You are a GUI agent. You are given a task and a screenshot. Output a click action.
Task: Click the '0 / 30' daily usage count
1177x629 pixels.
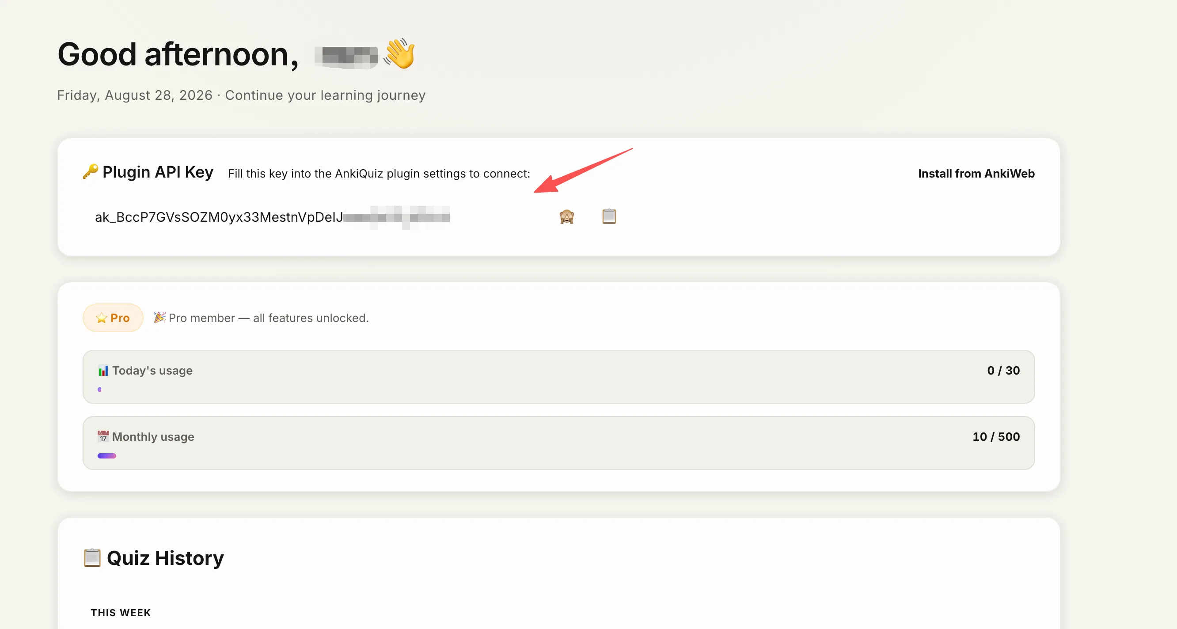click(1003, 371)
